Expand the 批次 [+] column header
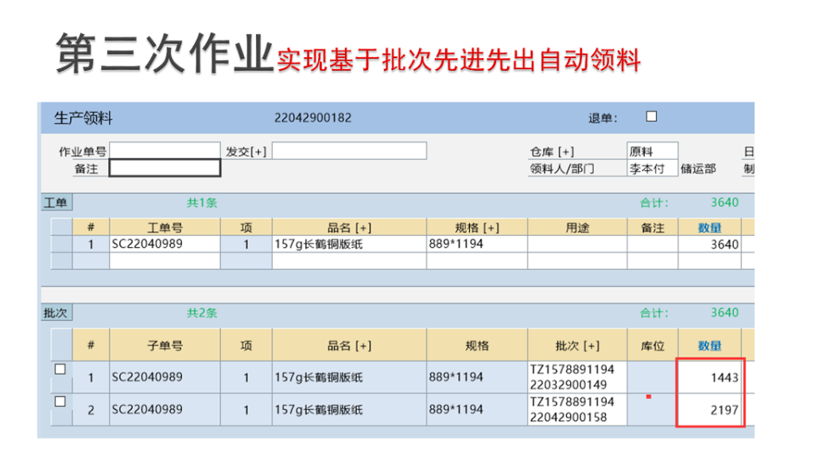This screenshot has width=815, height=464. click(577, 346)
